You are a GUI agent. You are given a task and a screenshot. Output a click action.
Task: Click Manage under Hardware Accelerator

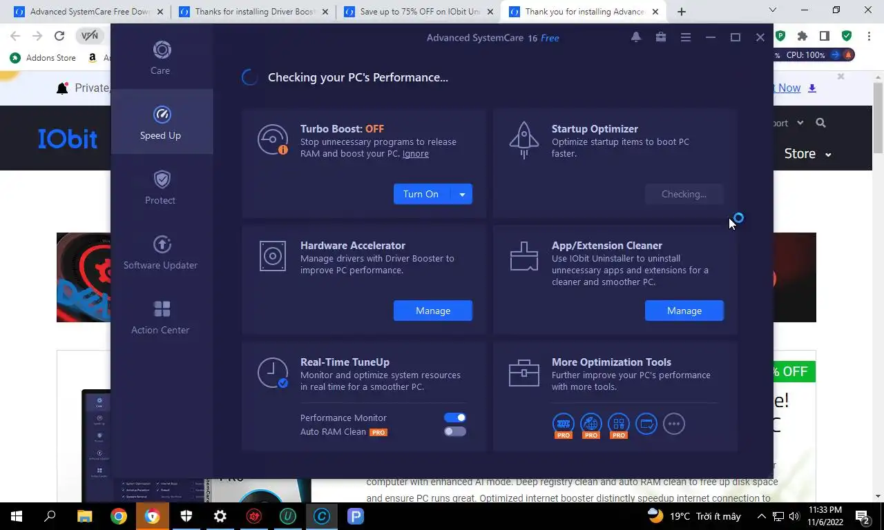pyautogui.click(x=433, y=311)
